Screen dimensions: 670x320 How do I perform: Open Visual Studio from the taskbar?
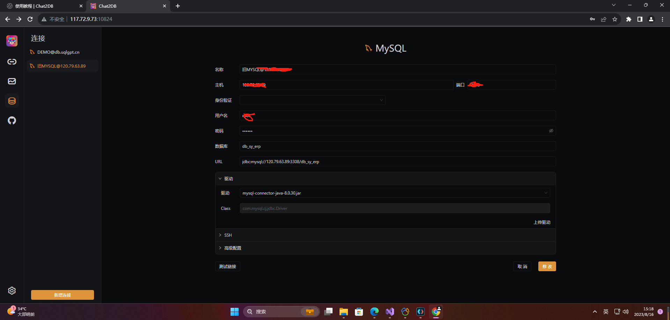[389, 312]
